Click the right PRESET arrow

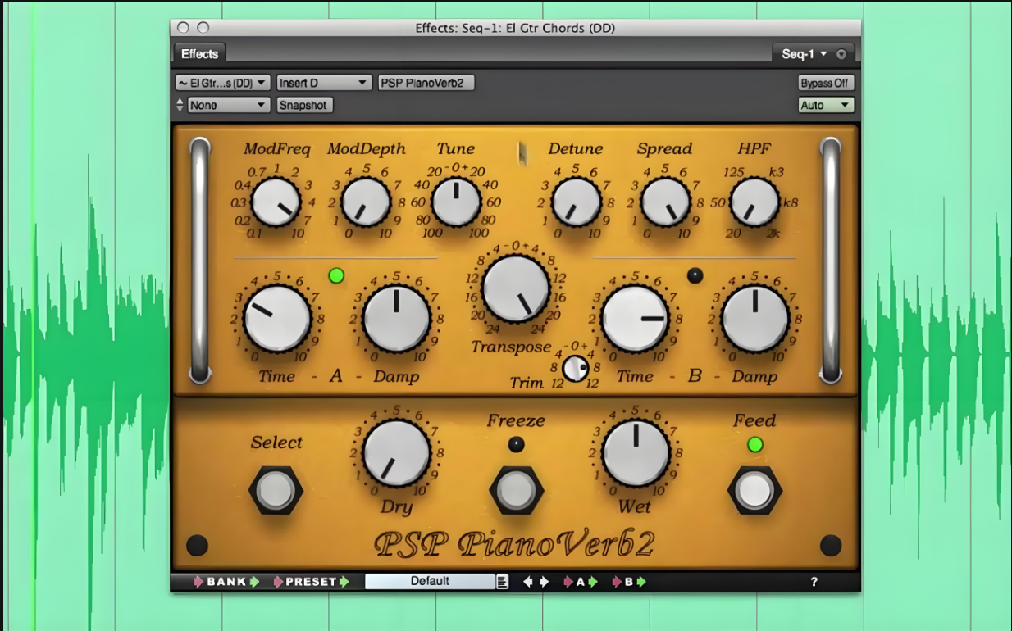(345, 582)
